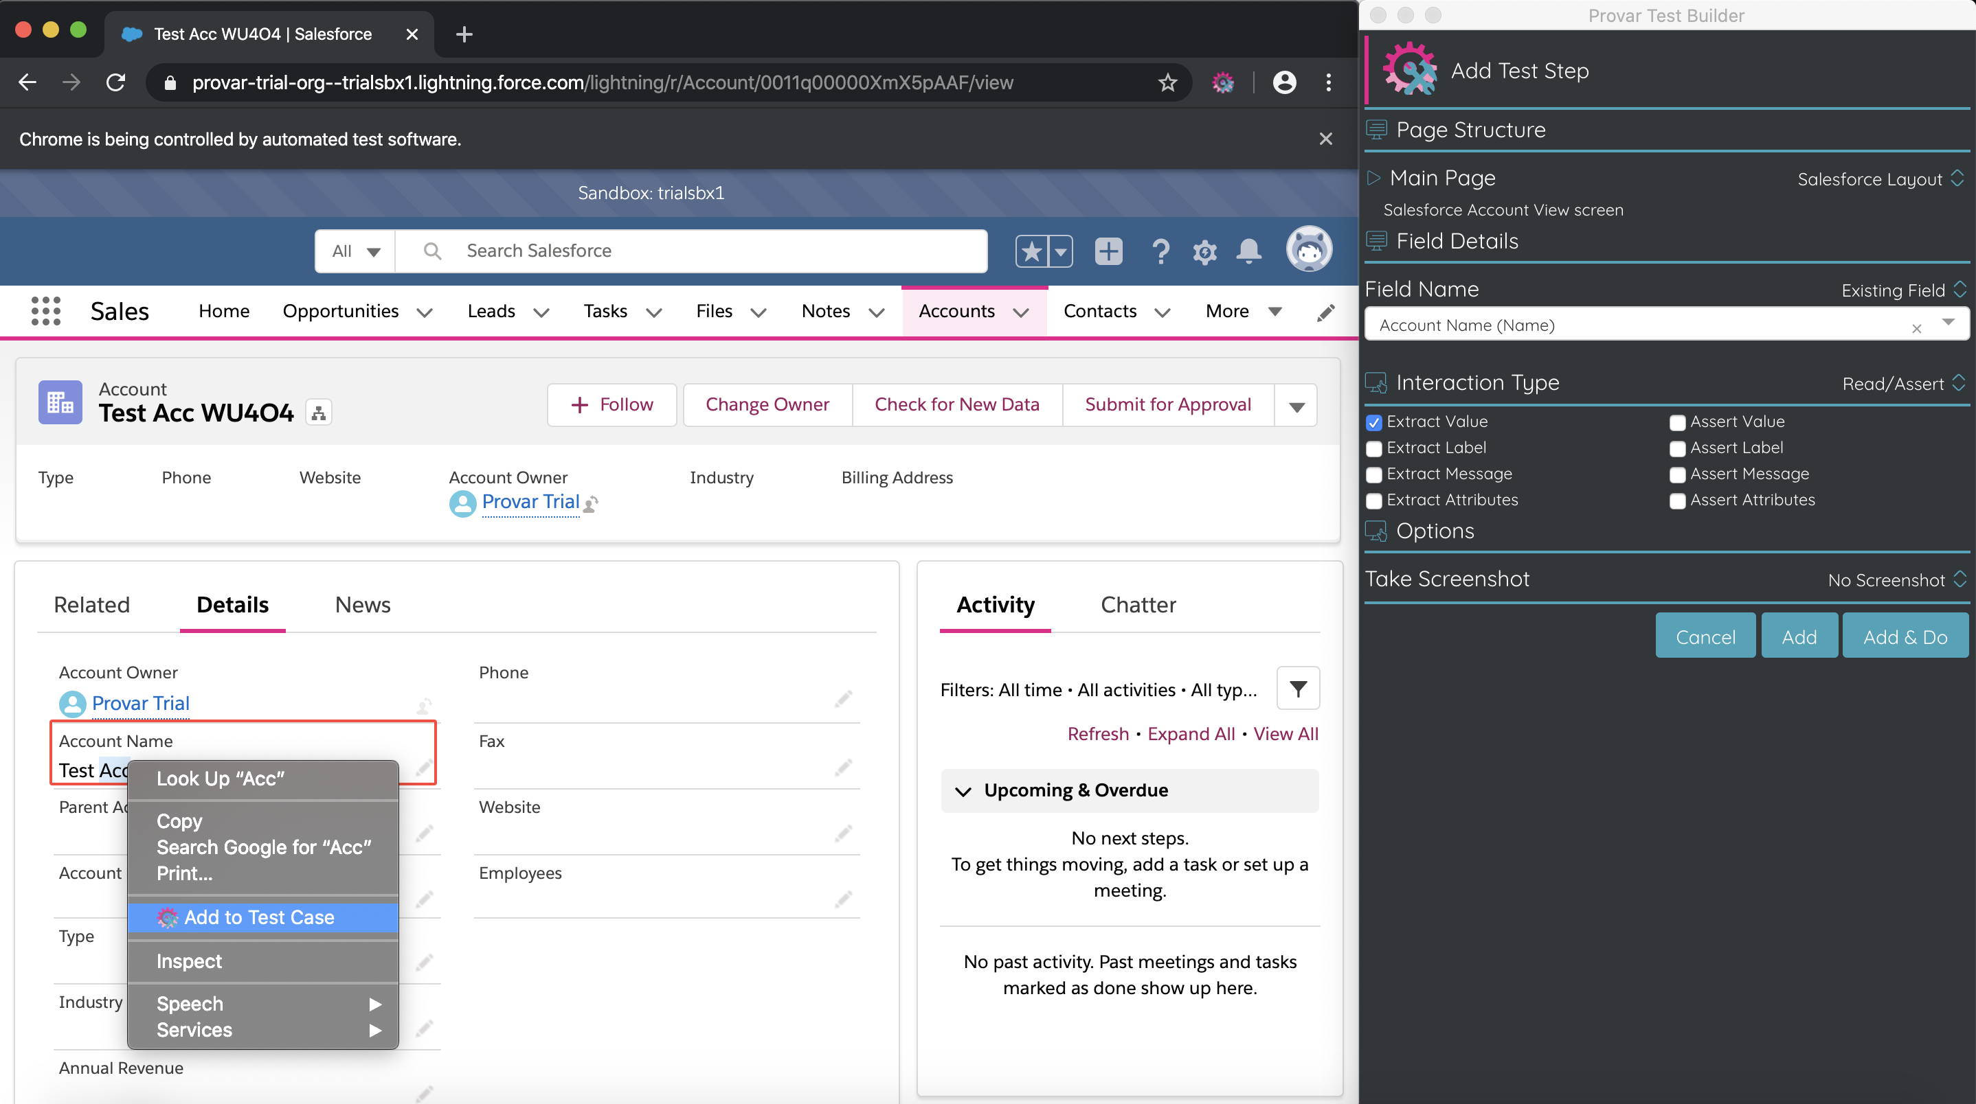Click the Change Owner button
Viewport: 1976px width, 1104px height.
point(767,405)
